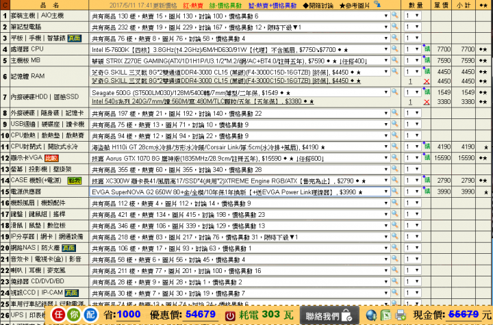Open the 套裝主機 | AIO主機 product dropdown

click(240, 16)
